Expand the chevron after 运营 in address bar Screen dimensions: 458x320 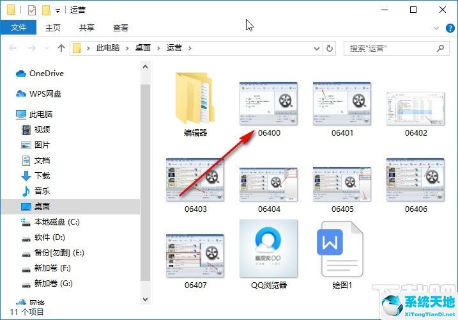click(x=190, y=48)
